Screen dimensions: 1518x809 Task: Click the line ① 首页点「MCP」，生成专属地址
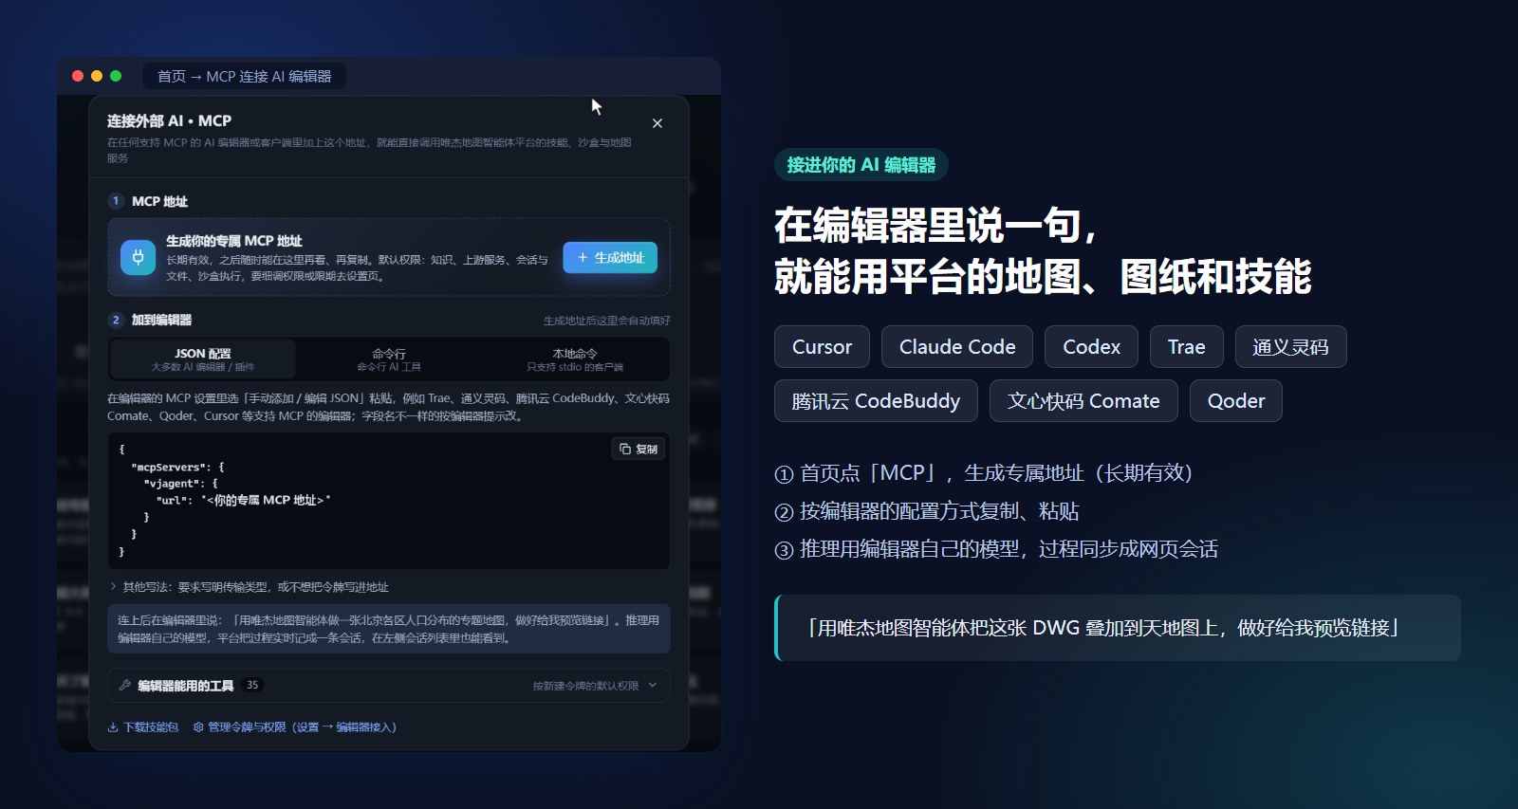click(x=984, y=473)
